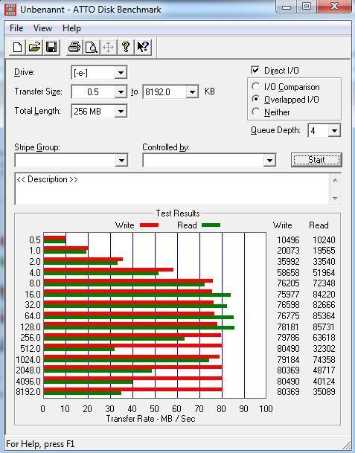Open the View menu
Viewport: 355px width, 453px height.
[42, 28]
